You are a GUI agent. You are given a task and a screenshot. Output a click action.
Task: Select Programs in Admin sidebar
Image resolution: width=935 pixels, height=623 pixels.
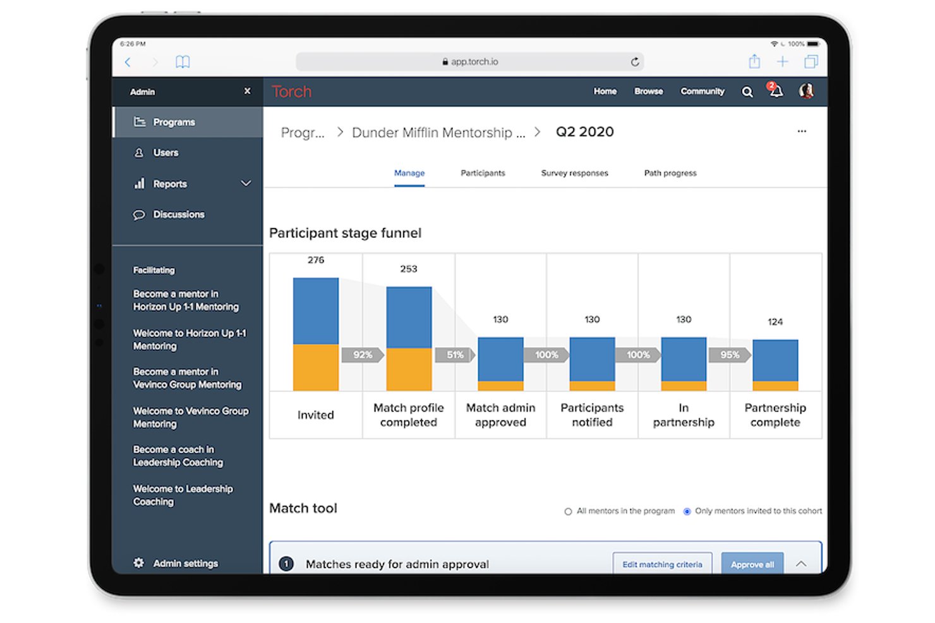188,122
